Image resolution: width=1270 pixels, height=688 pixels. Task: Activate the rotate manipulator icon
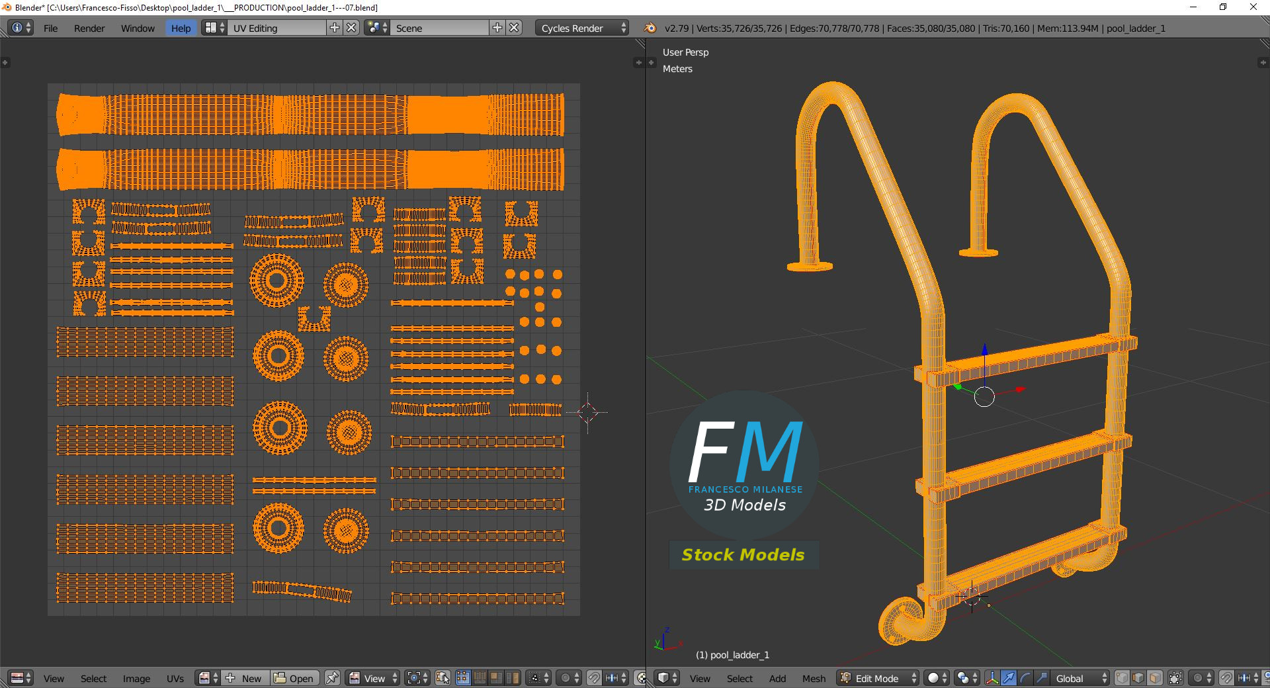1026,678
